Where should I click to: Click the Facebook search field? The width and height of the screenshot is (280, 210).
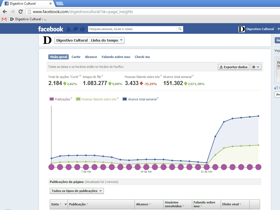pos(132,29)
